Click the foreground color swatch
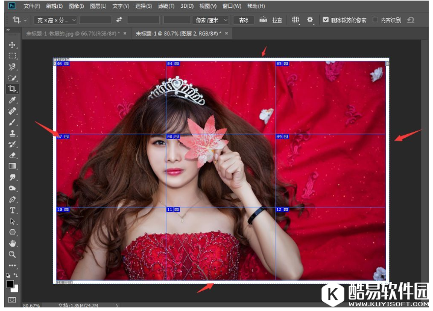 [10, 284]
